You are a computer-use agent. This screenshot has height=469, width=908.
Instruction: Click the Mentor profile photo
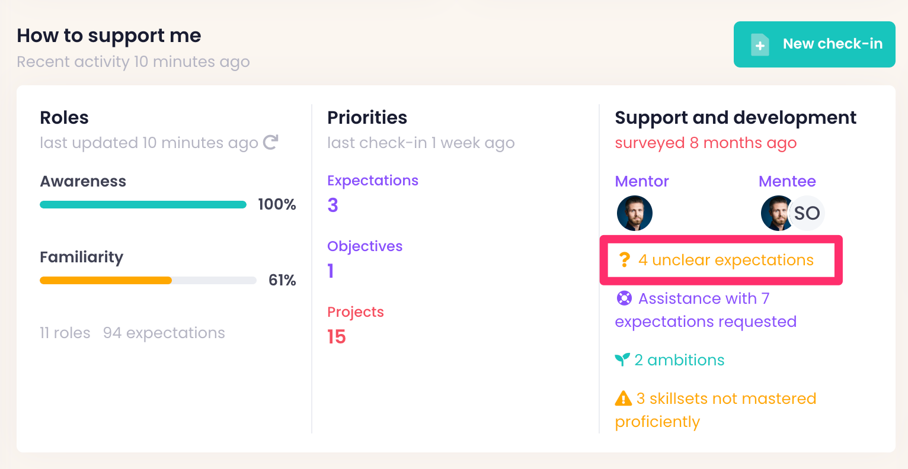[x=634, y=213]
